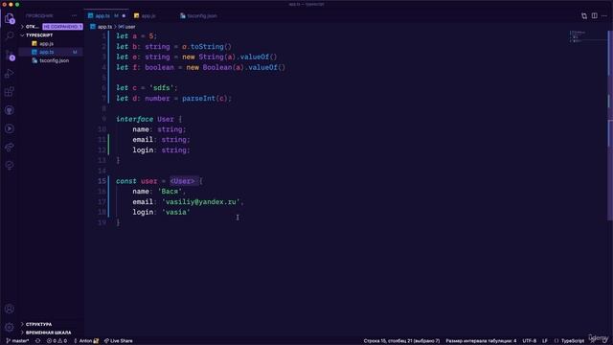This screenshot has width=613, height=345.
Task: Open the Explorer view in activity bar
Action: click(10, 18)
